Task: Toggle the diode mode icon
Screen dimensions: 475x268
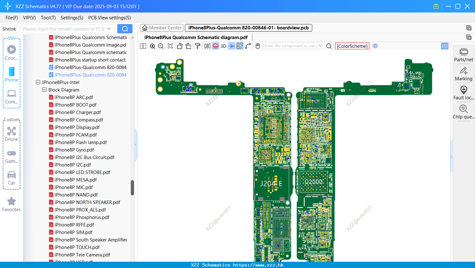Action: click(232, 46)
